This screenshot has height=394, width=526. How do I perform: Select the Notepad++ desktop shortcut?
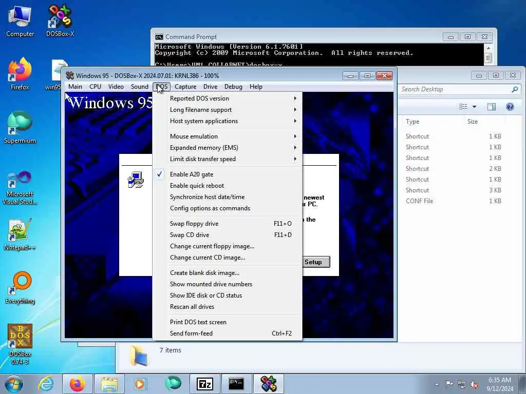pyautogui.click(x=20, y=234)
